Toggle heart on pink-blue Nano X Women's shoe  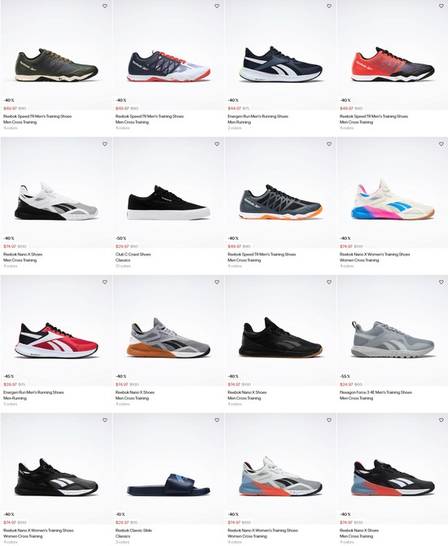pyautogui.click(x=441, y=144)
